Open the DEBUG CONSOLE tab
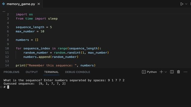191x107 pixels. point(78,72)
